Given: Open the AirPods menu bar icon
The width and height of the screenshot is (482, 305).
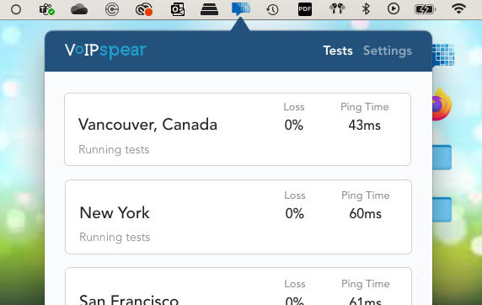Looking at the screenshot, I should [337, 9].
